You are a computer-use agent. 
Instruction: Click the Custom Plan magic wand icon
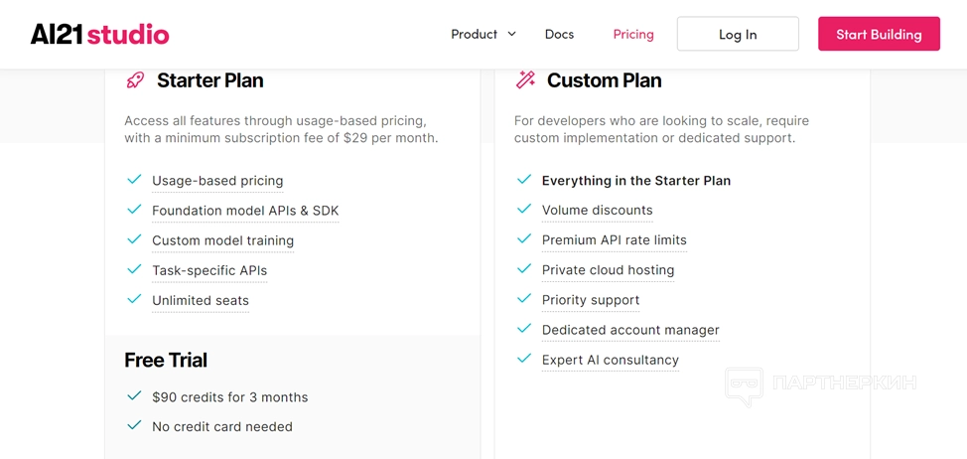coord(525,80)
